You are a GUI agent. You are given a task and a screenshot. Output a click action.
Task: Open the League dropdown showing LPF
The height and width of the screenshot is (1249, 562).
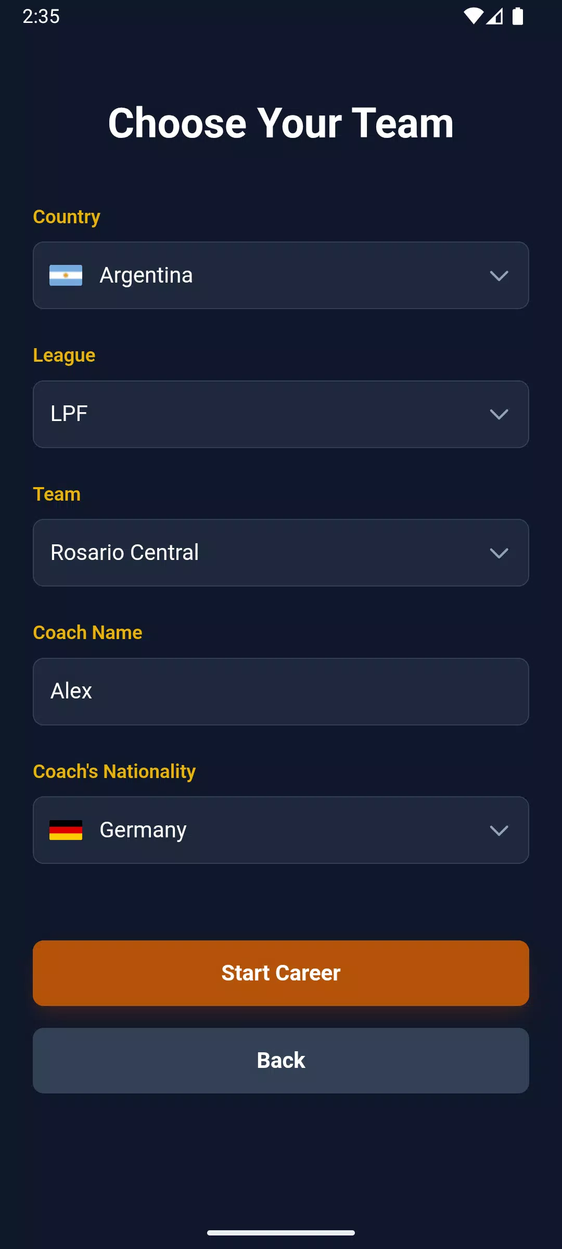(281, 414)
